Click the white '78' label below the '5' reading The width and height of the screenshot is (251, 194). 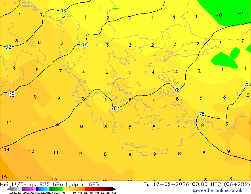[x=114, y=108]
